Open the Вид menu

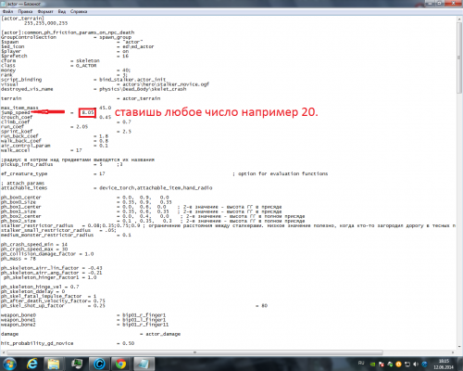[62, 11]
